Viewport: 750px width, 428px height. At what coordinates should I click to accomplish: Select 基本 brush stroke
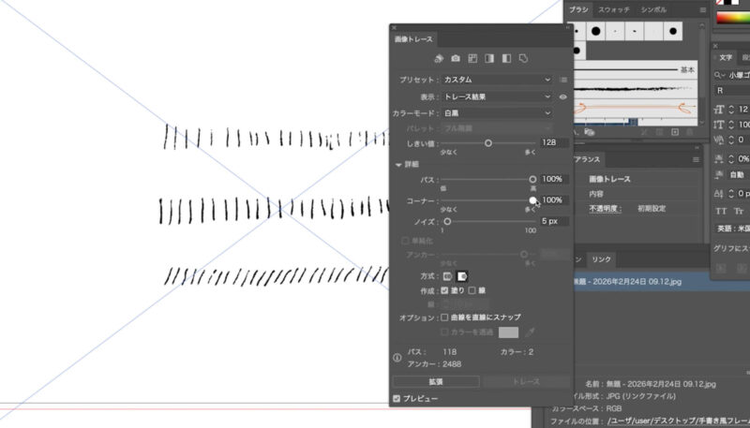[636, 69]
